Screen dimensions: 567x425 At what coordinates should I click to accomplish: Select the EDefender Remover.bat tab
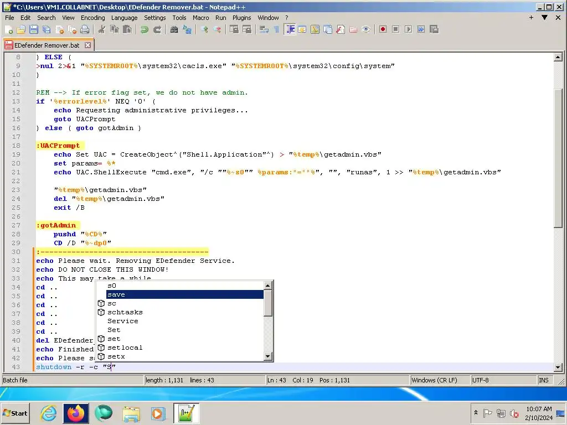(47, 45)
